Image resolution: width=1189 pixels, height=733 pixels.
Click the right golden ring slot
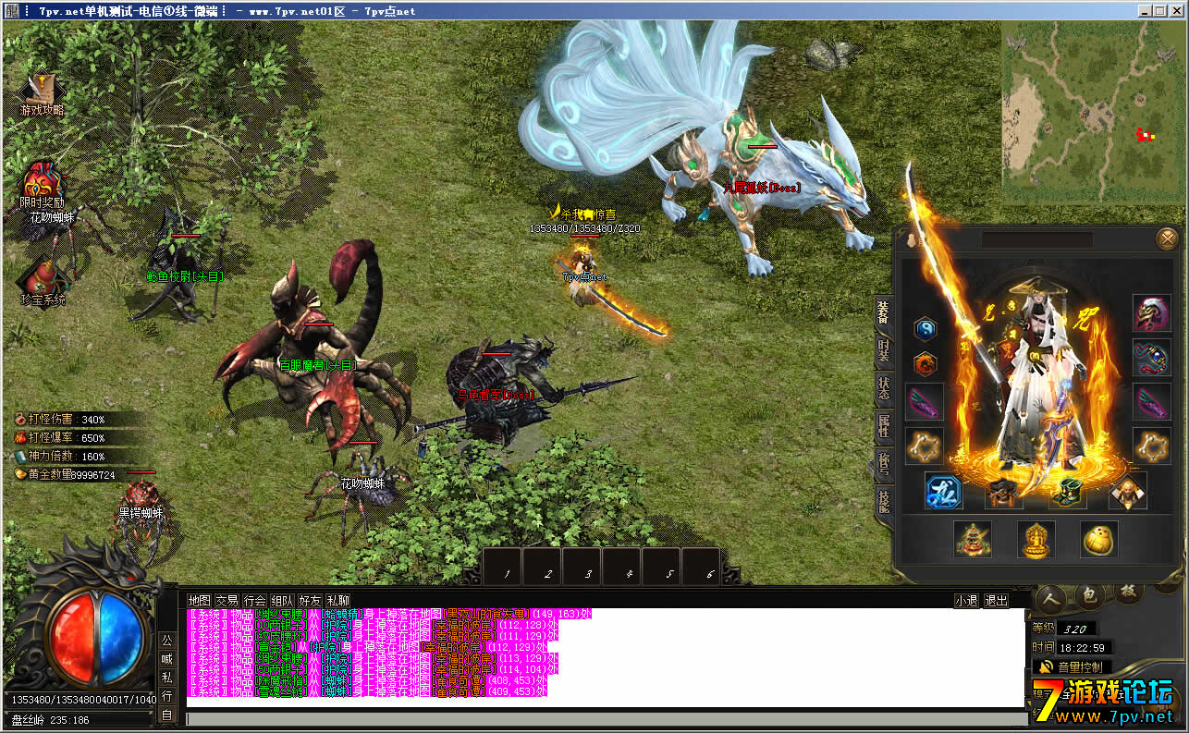pyautogui.click(x=1151, y=446)
